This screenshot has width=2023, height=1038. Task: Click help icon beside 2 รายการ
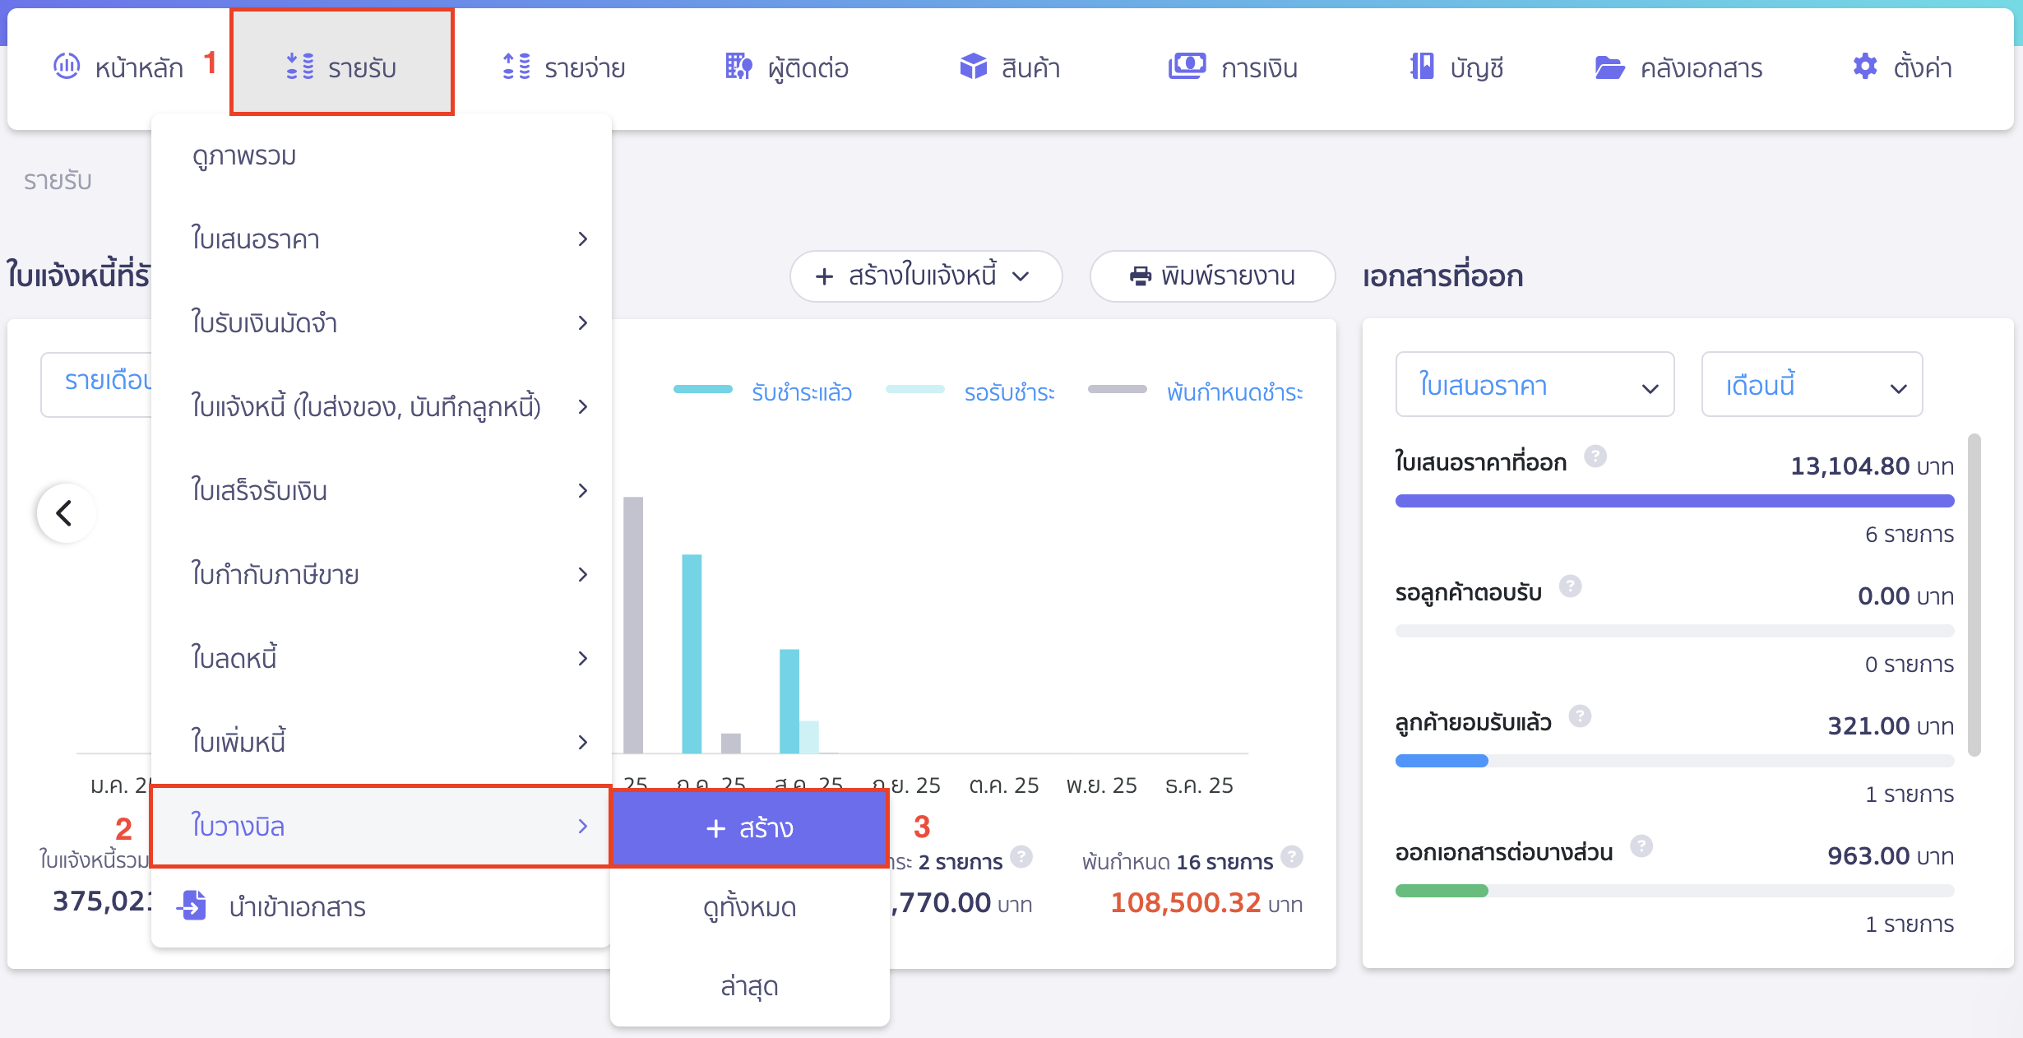coord(1021,857)
